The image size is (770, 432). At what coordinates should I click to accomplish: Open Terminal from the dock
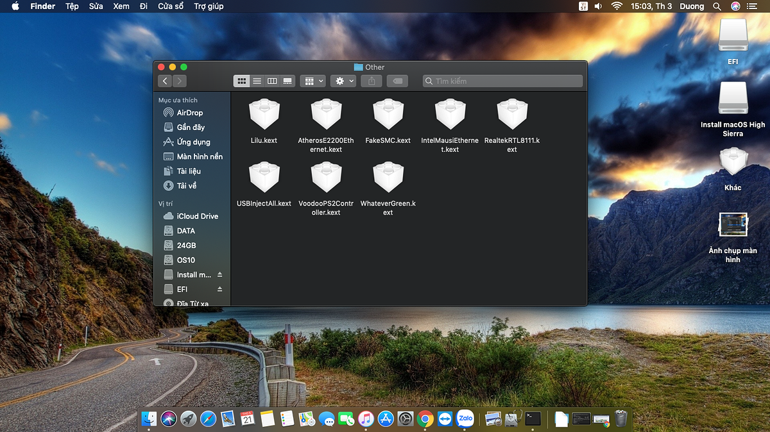(533, 419)
